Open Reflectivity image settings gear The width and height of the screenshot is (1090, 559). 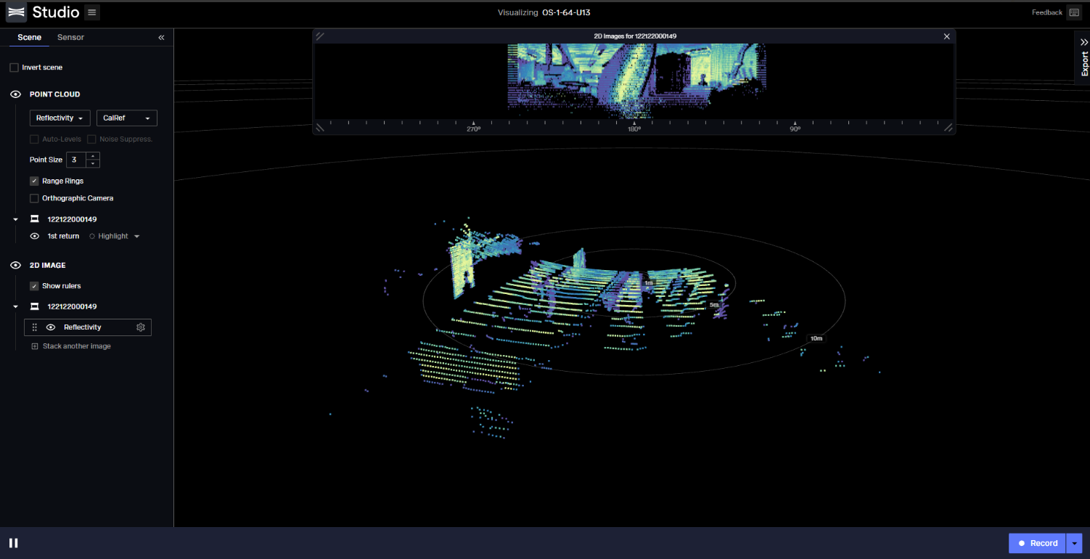141,327
